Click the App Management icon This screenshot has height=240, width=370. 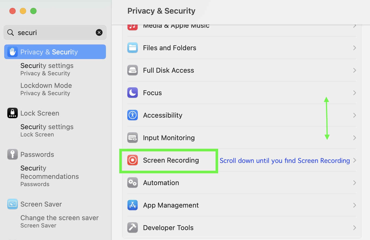point(133,205)
